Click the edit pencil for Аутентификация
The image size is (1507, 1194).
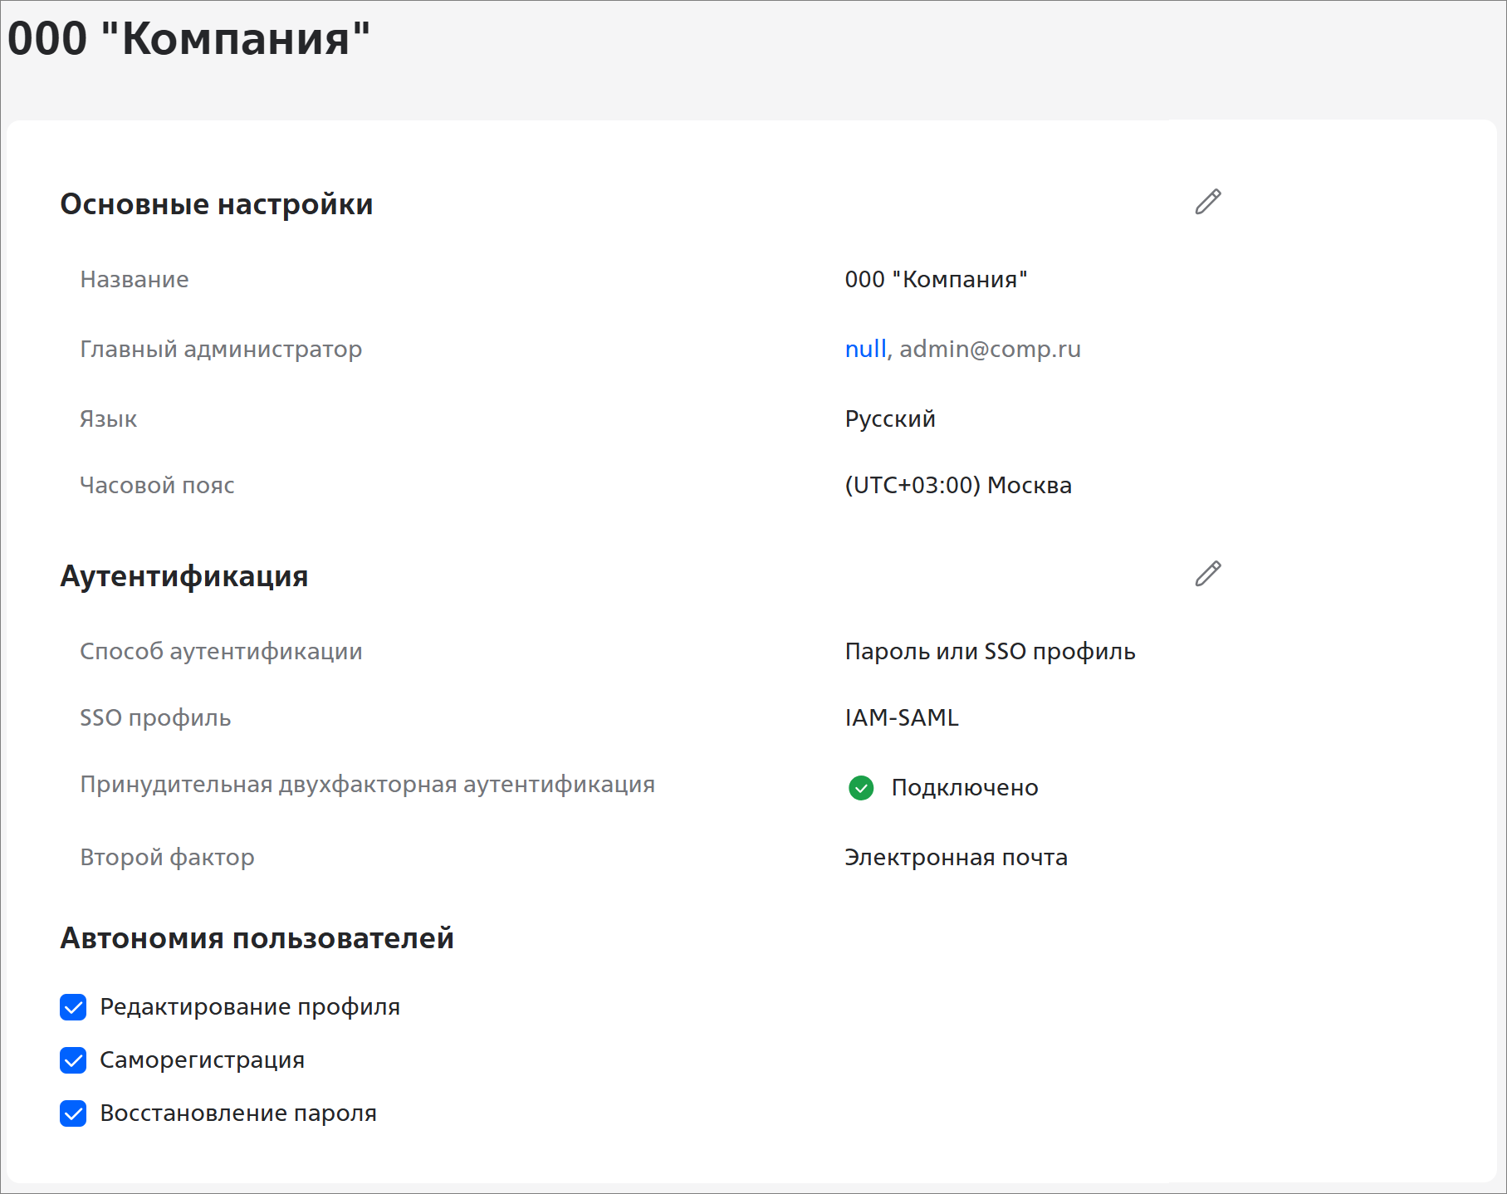tap(1207, 574)
